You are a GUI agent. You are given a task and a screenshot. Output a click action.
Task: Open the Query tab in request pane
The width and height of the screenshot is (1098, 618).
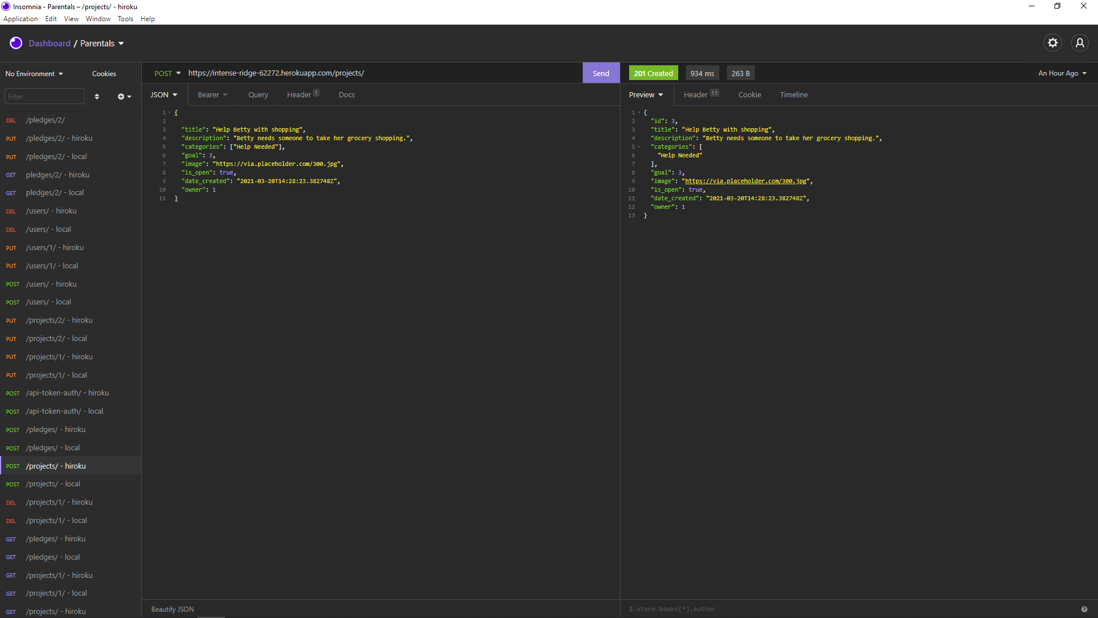(258, 95)
